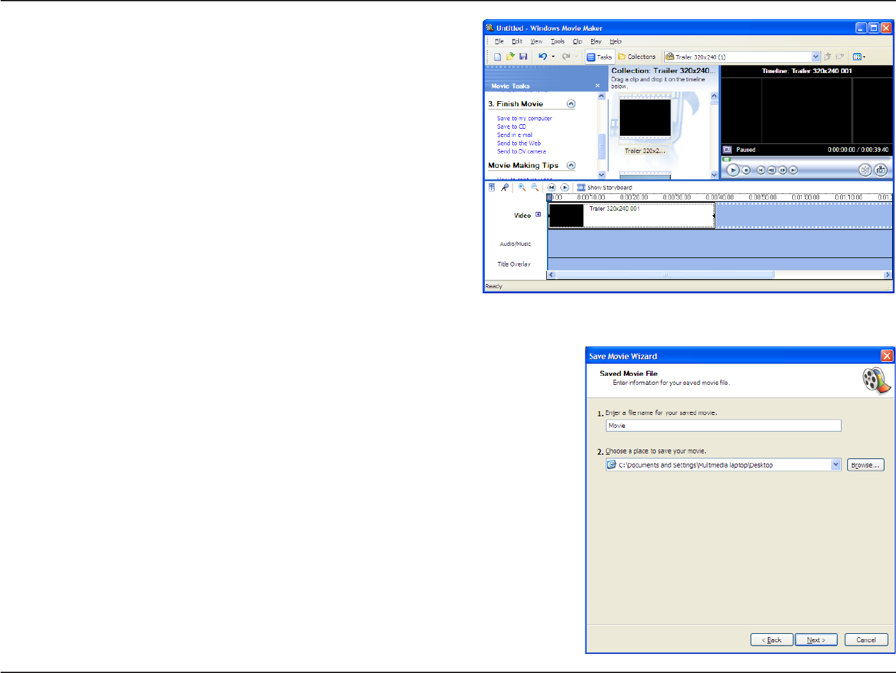Open the File menu
The width and height of the screenshot is (896, 673).
coord(499,42)
